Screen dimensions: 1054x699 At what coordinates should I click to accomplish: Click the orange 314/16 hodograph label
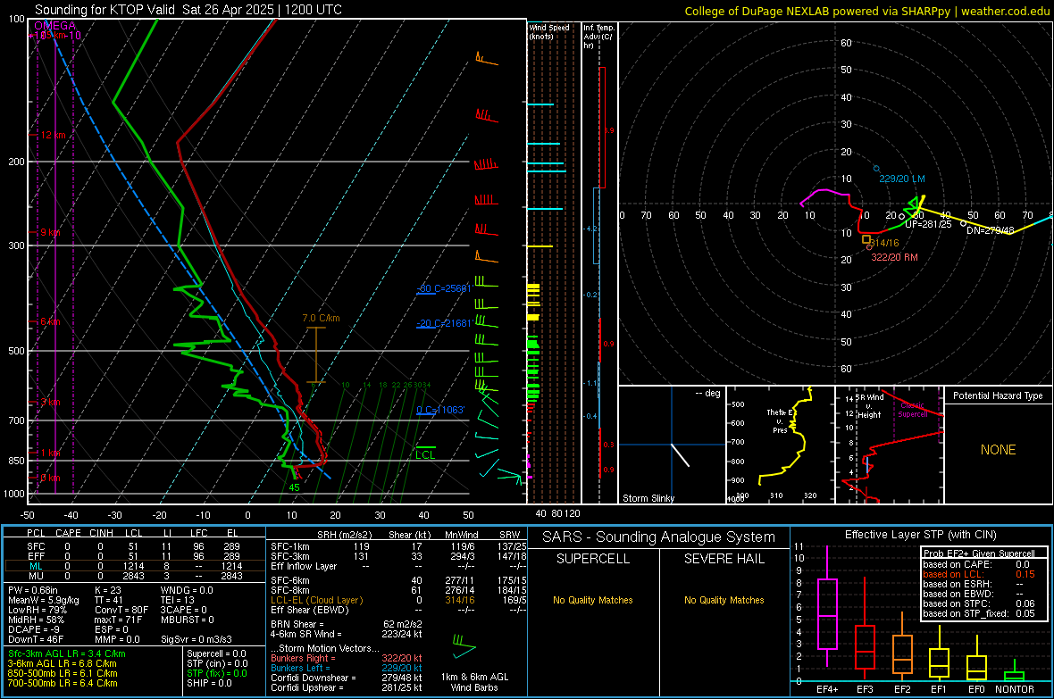pos(884,243)
